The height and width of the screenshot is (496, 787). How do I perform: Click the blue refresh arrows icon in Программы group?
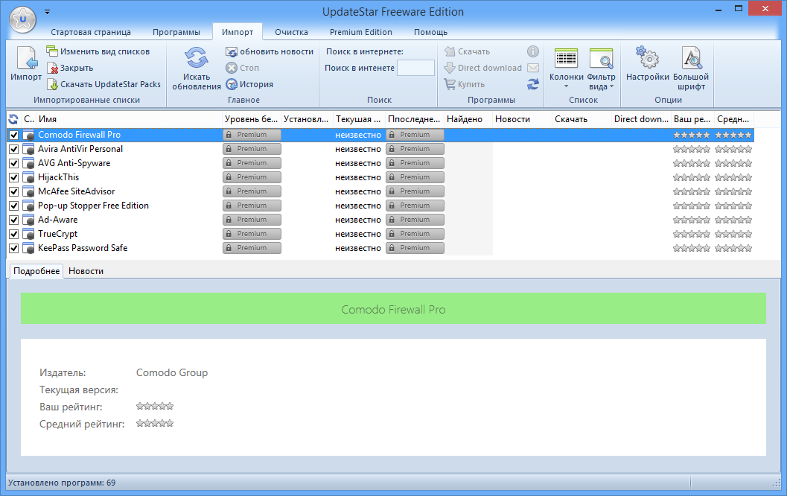pos(533,84)
